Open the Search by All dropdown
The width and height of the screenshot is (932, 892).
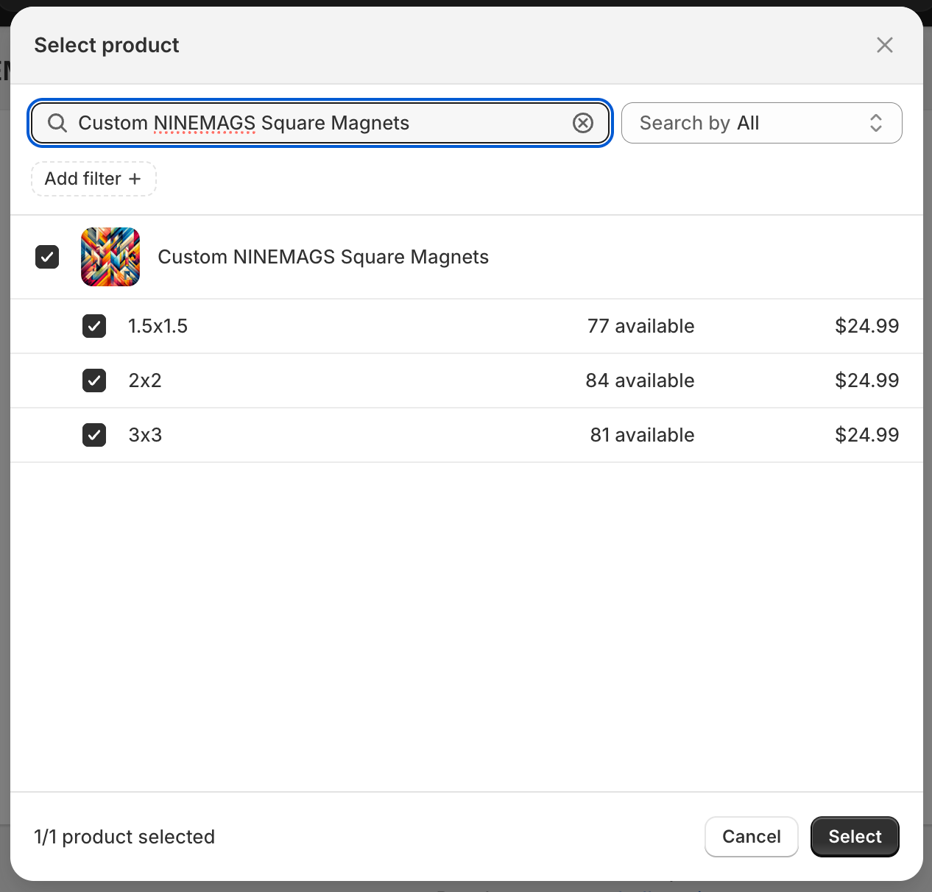760,123
